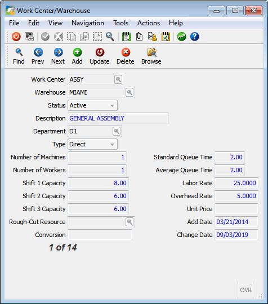
Task: Click the red power exit icon
Action: [16, 37]
